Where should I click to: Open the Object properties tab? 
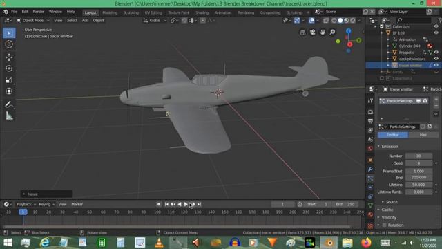pyautogui.click(x=370, y=160)
